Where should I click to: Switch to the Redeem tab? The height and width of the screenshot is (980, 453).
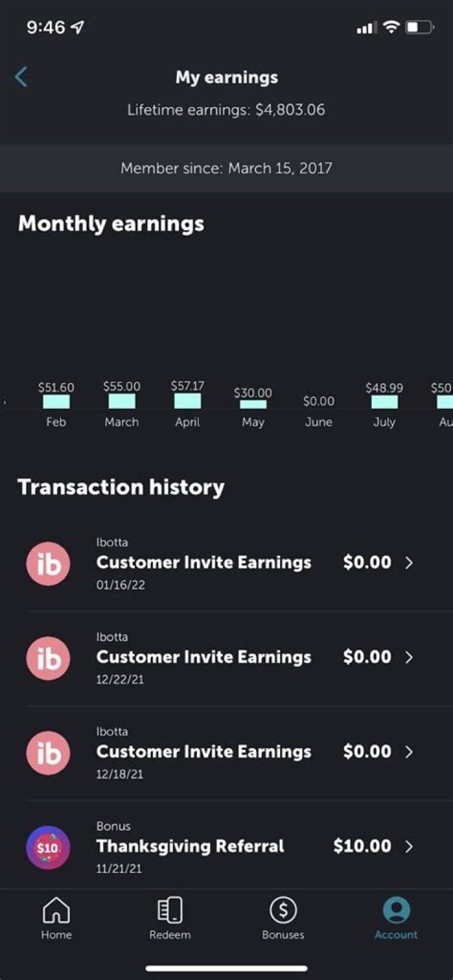point(170,918)
